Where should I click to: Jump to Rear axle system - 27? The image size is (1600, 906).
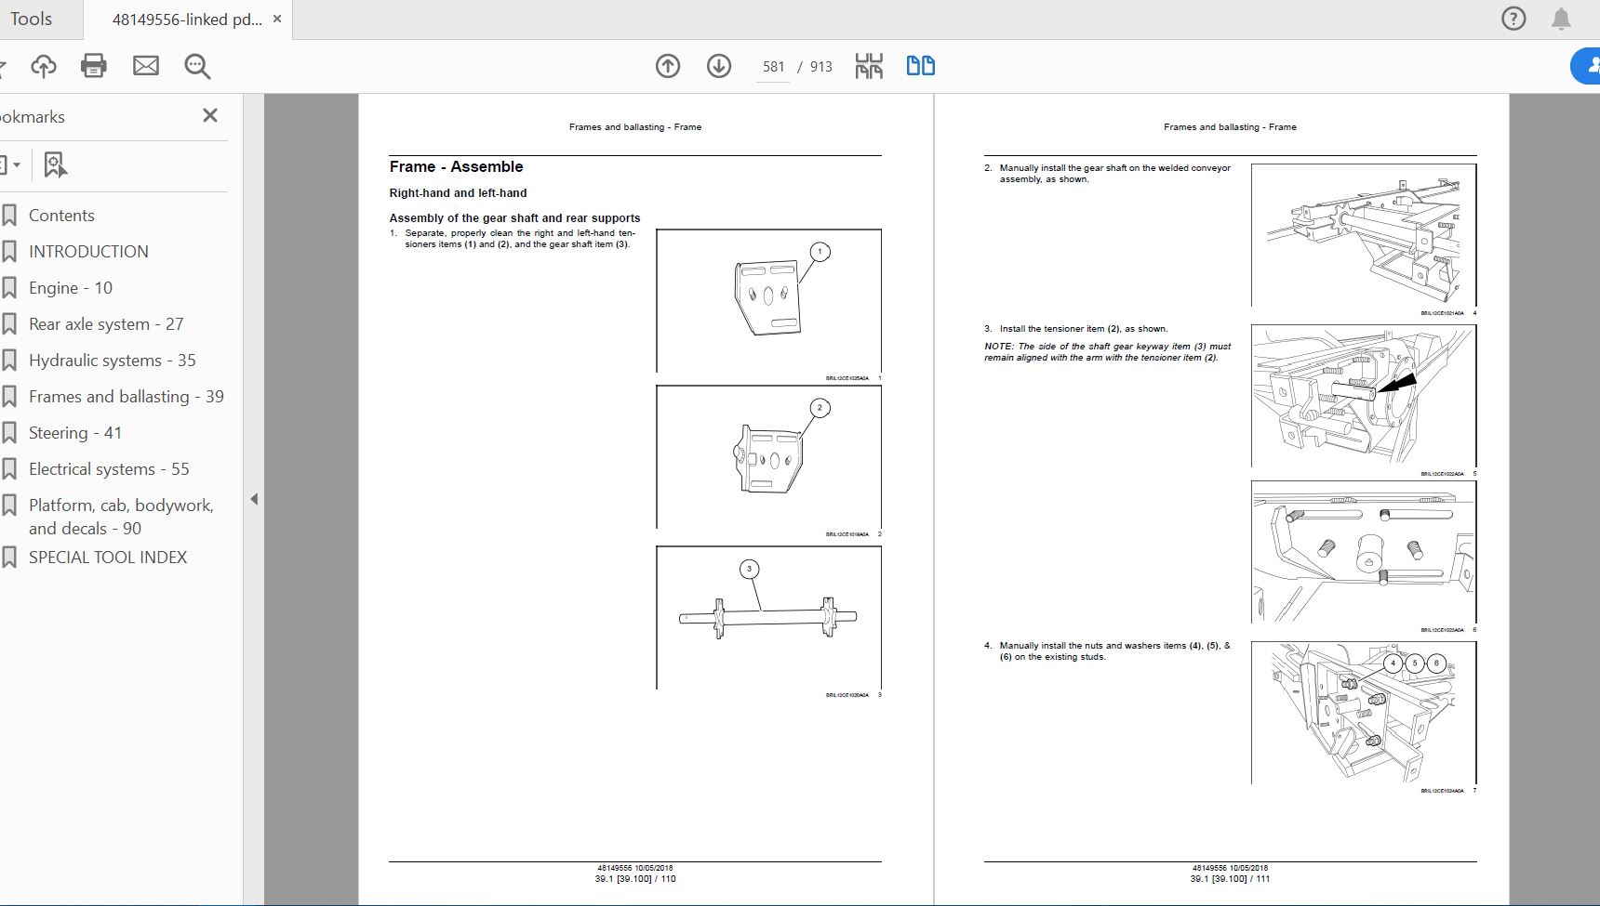(x=106, y=324)
